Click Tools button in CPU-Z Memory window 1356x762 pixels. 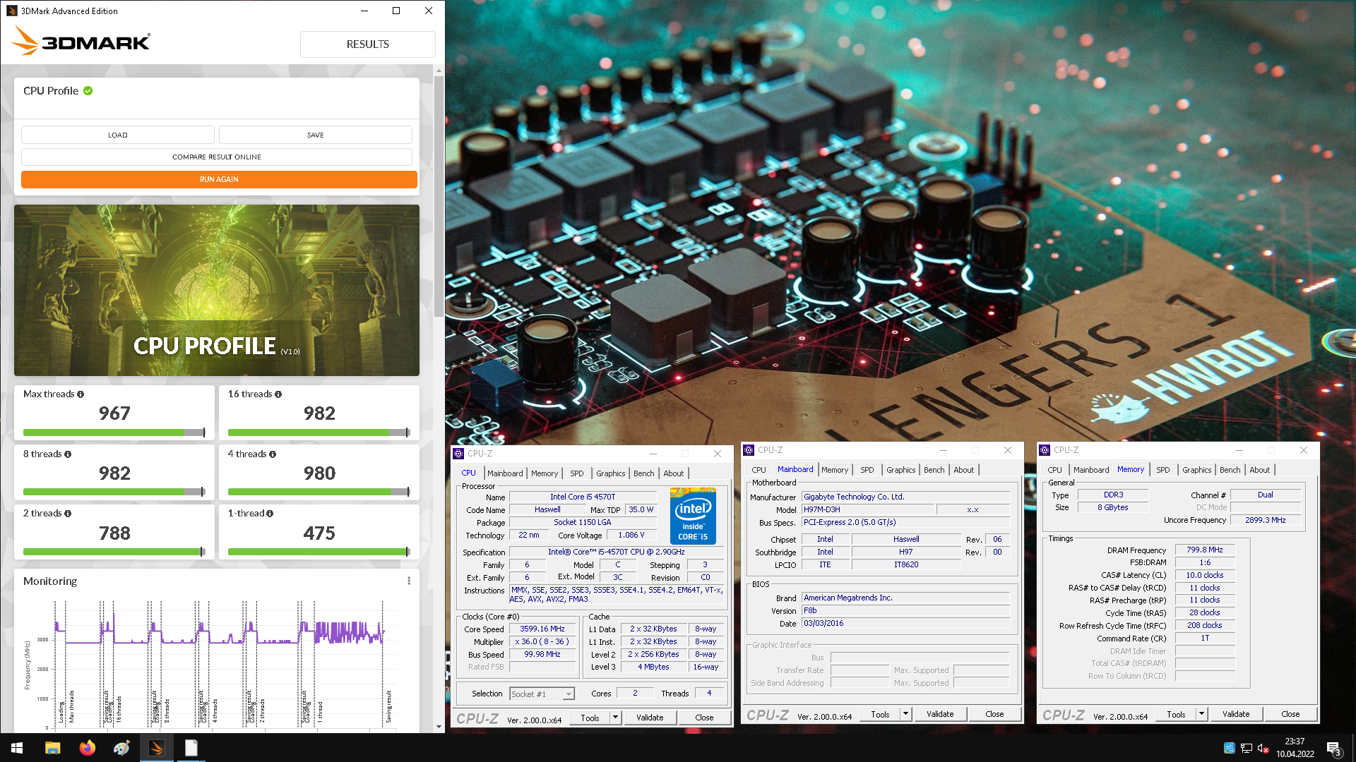(x=1177, y=714)
